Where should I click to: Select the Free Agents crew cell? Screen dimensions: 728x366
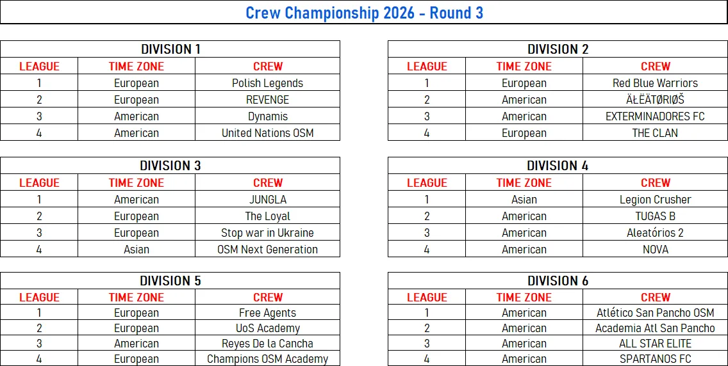267,313
